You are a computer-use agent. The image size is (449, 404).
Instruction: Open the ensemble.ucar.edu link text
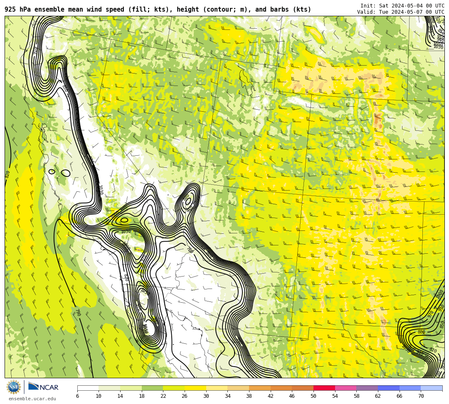coord(32,399)
